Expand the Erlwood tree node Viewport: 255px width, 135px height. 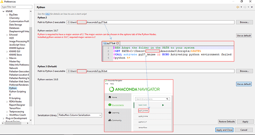coord(7,35)
